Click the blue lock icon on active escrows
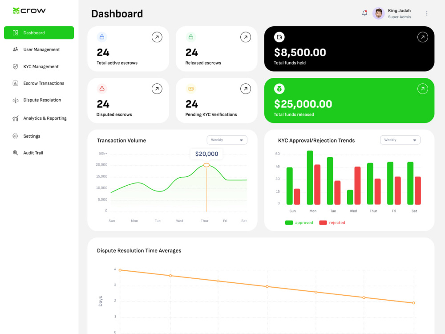Screen dimensions: 445x334 pos(102,37)
